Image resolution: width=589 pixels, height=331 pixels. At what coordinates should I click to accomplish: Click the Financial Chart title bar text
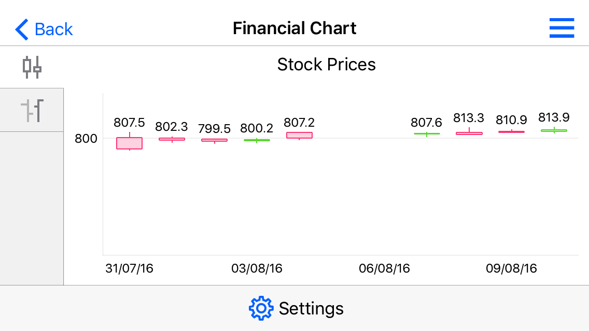pyautogui.click(x=294, y=28)
